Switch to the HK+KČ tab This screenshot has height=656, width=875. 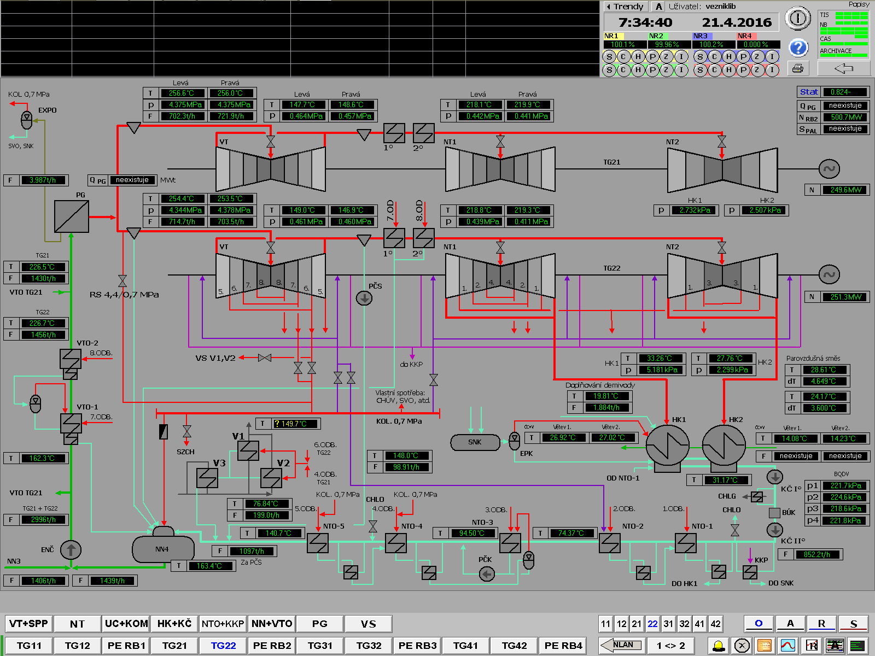tap(174, 624)
